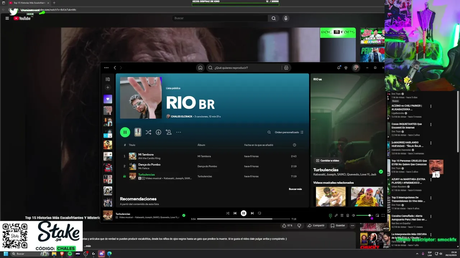Open Spotify Home icon

coord(200,68)
